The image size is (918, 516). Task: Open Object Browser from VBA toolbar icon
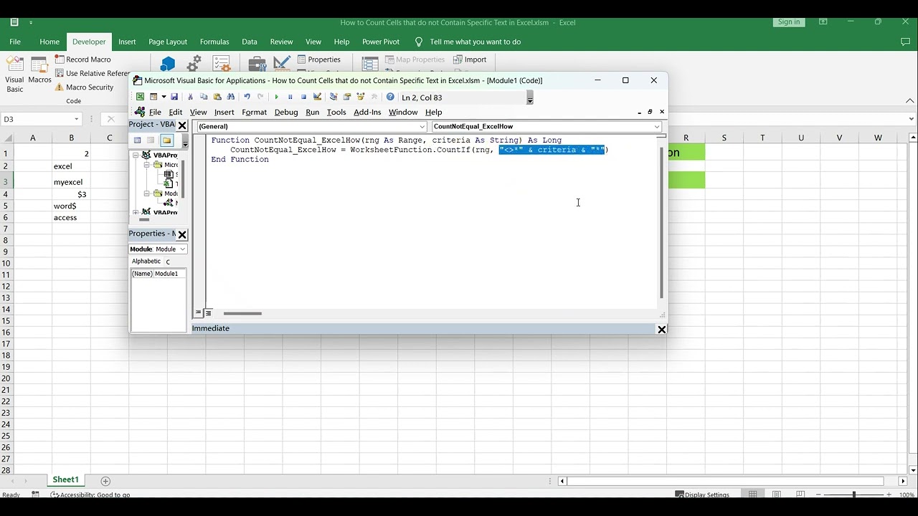[x=361, y=97]
